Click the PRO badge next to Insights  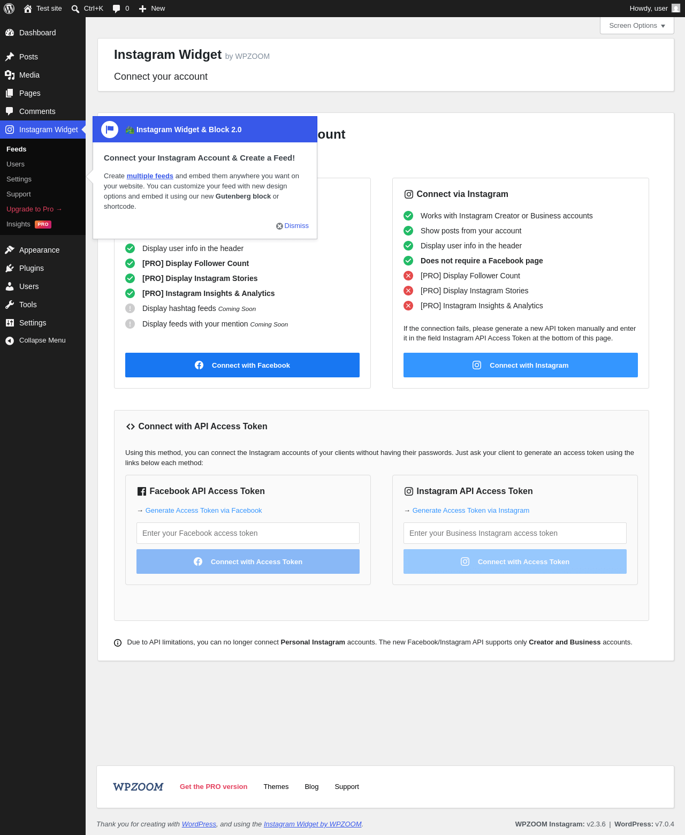(43, 224)
